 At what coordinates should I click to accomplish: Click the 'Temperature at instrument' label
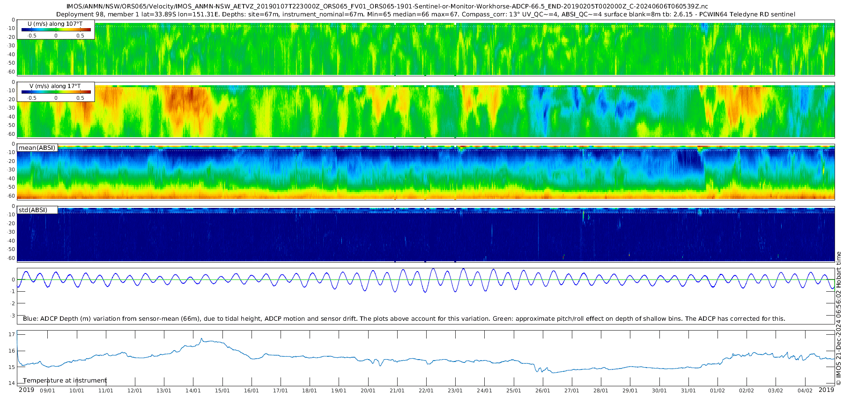65,380
